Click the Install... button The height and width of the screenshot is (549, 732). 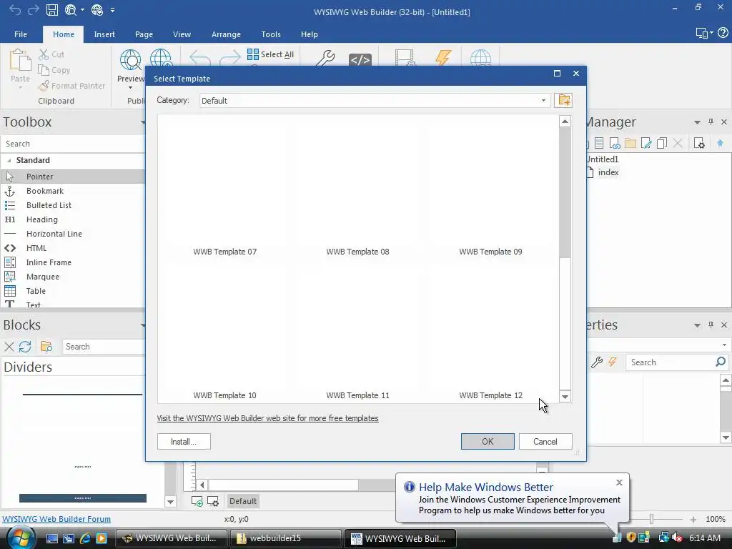pos(184,441)
